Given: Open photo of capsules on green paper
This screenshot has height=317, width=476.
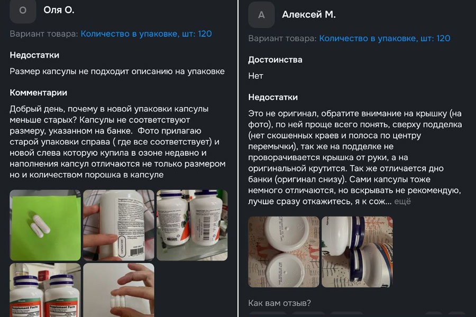Looking at the screenshot, I should tap(45, 225).
